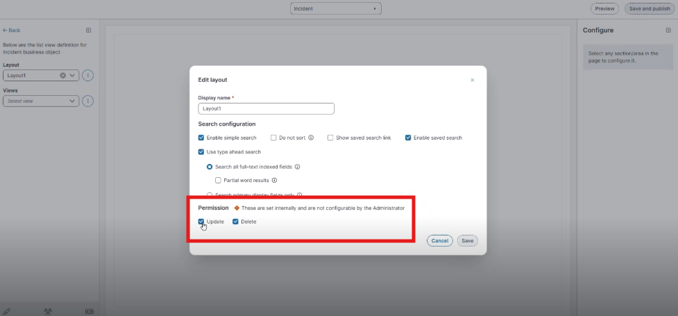Click the Permission warning icon

pyautogui.click(x=237, y=208)
